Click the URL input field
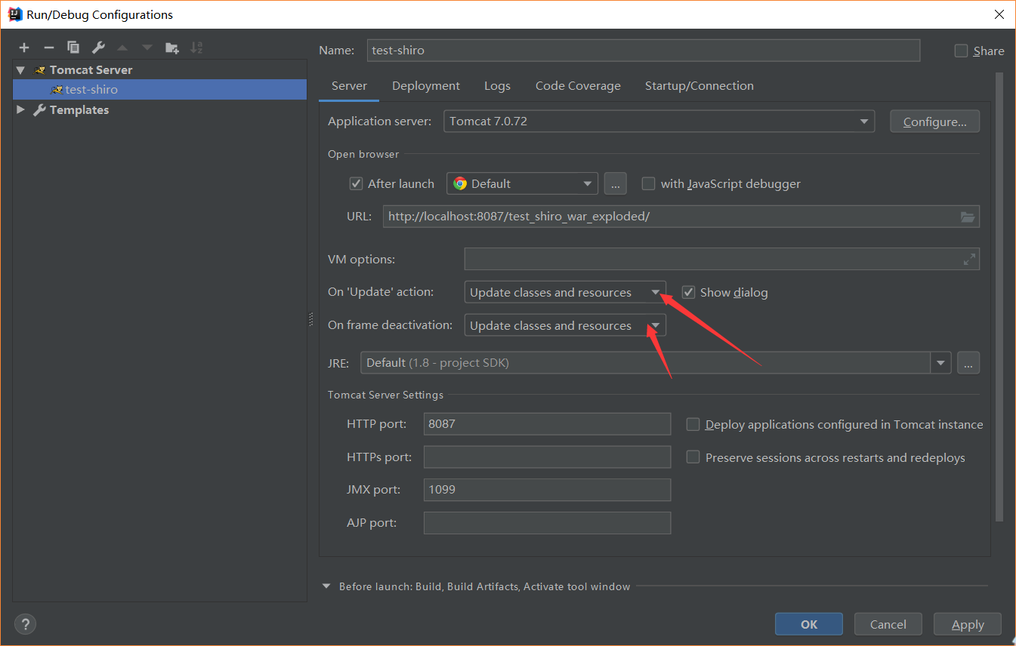The image size is (1016, 646). pyautogui.click(x=681, y=217)
